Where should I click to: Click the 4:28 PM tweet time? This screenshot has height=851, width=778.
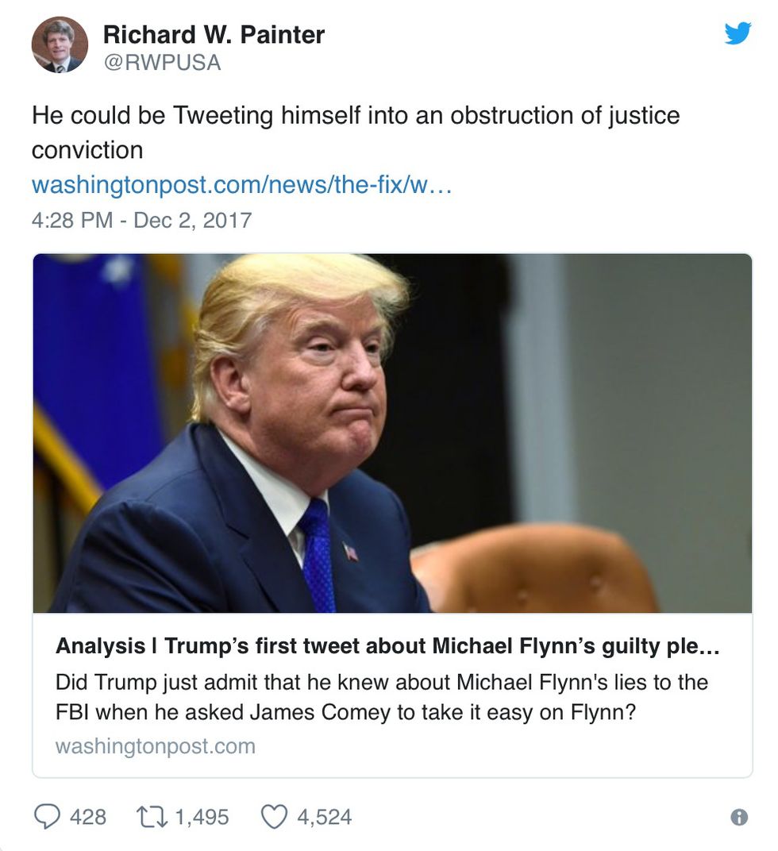(x=72, y=220)
